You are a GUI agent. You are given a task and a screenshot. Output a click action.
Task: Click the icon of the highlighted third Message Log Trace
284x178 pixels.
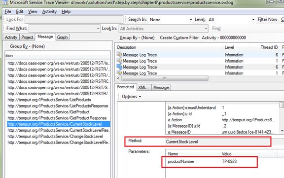119,67
